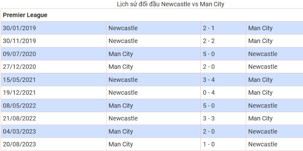Click Man City in the 19/12/2021 row
Image resolution: width=303 pixels, height=151 pixels.
pos(260,92)
